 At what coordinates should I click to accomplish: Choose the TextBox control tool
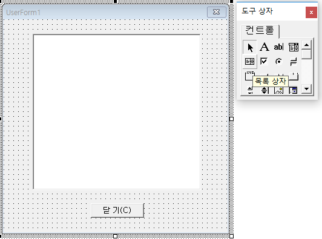(278, 47)
